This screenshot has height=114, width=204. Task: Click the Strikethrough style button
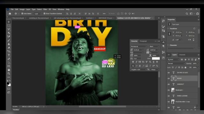pos(157,62)
